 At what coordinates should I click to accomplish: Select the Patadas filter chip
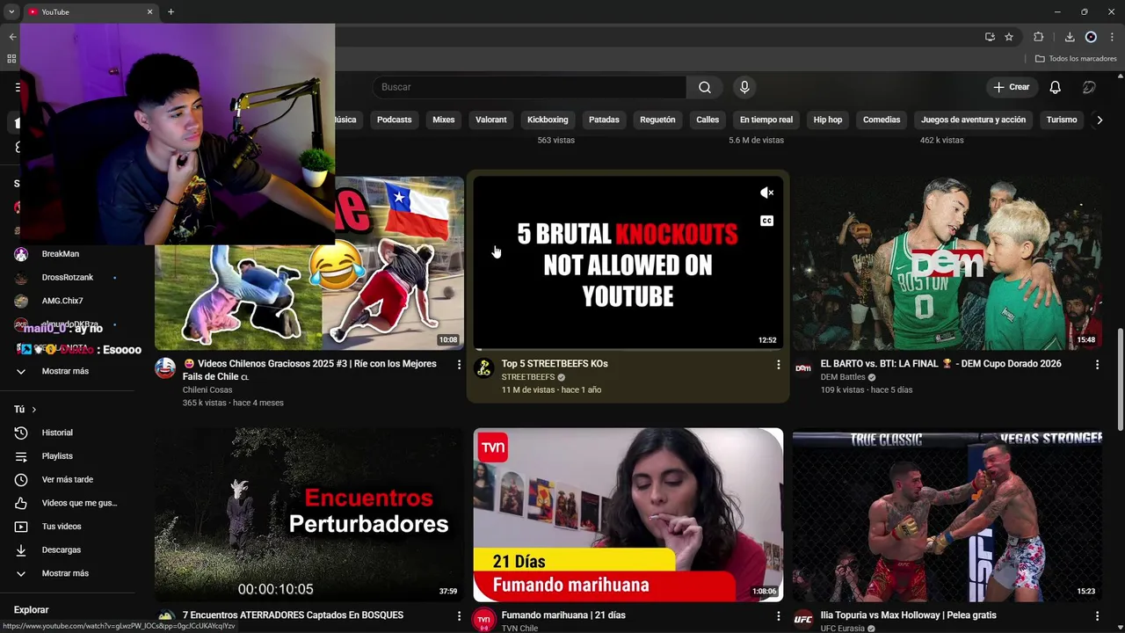click(x=604, y=120)
